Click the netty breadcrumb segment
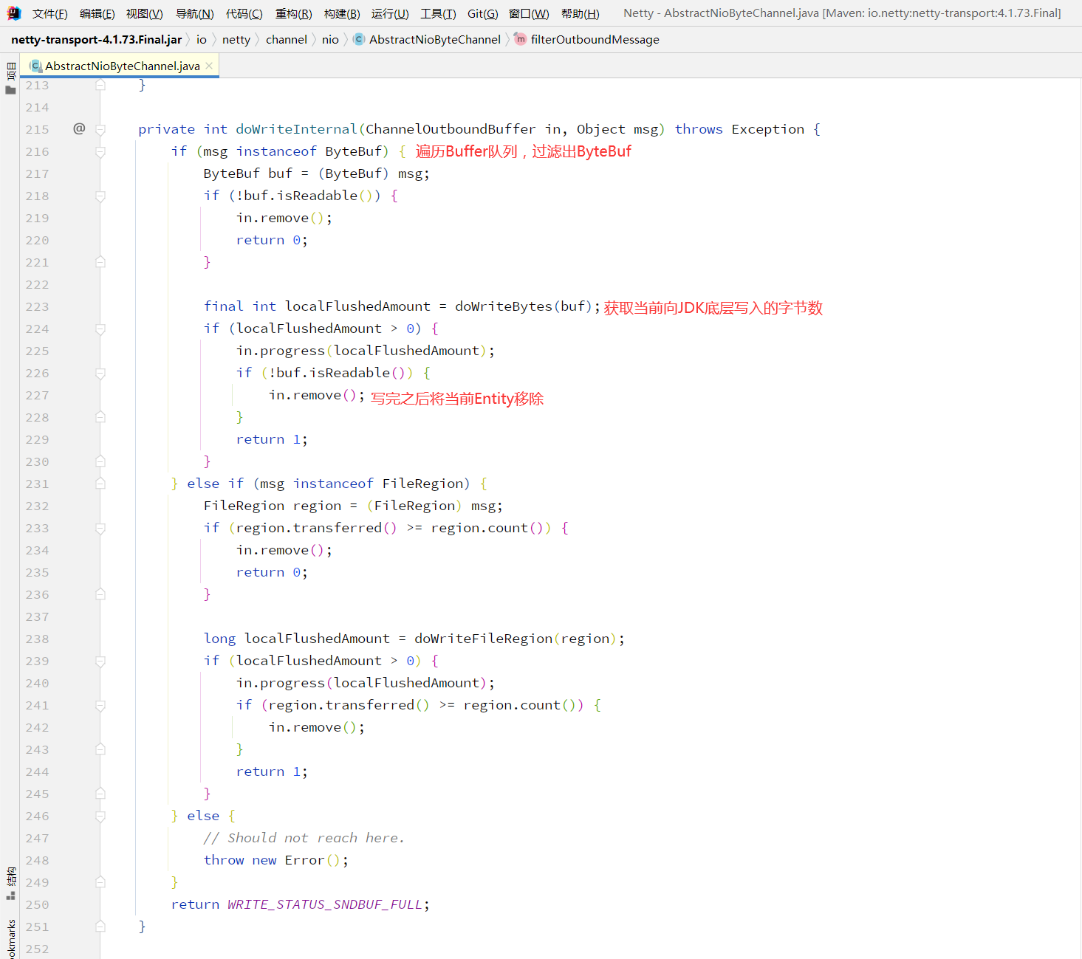 coord(236,39)
